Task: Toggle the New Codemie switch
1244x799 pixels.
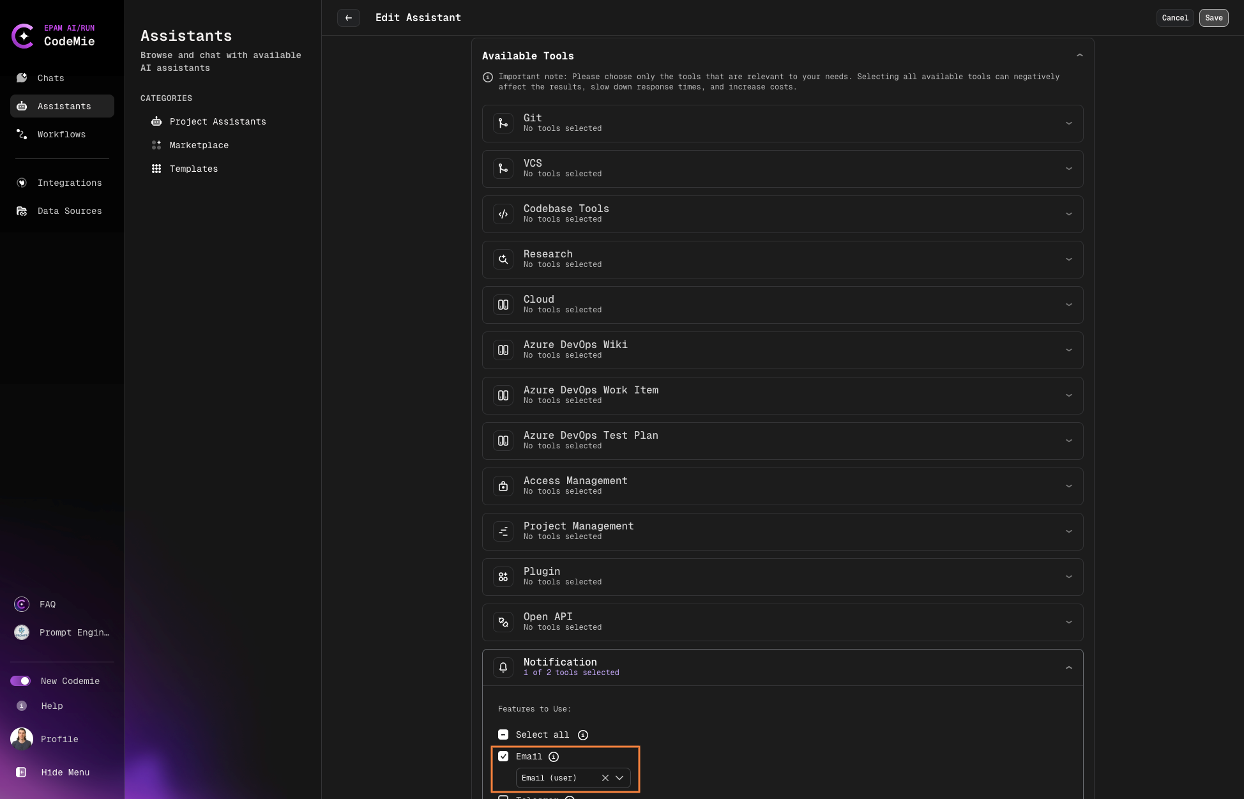Action: point(21,681)
